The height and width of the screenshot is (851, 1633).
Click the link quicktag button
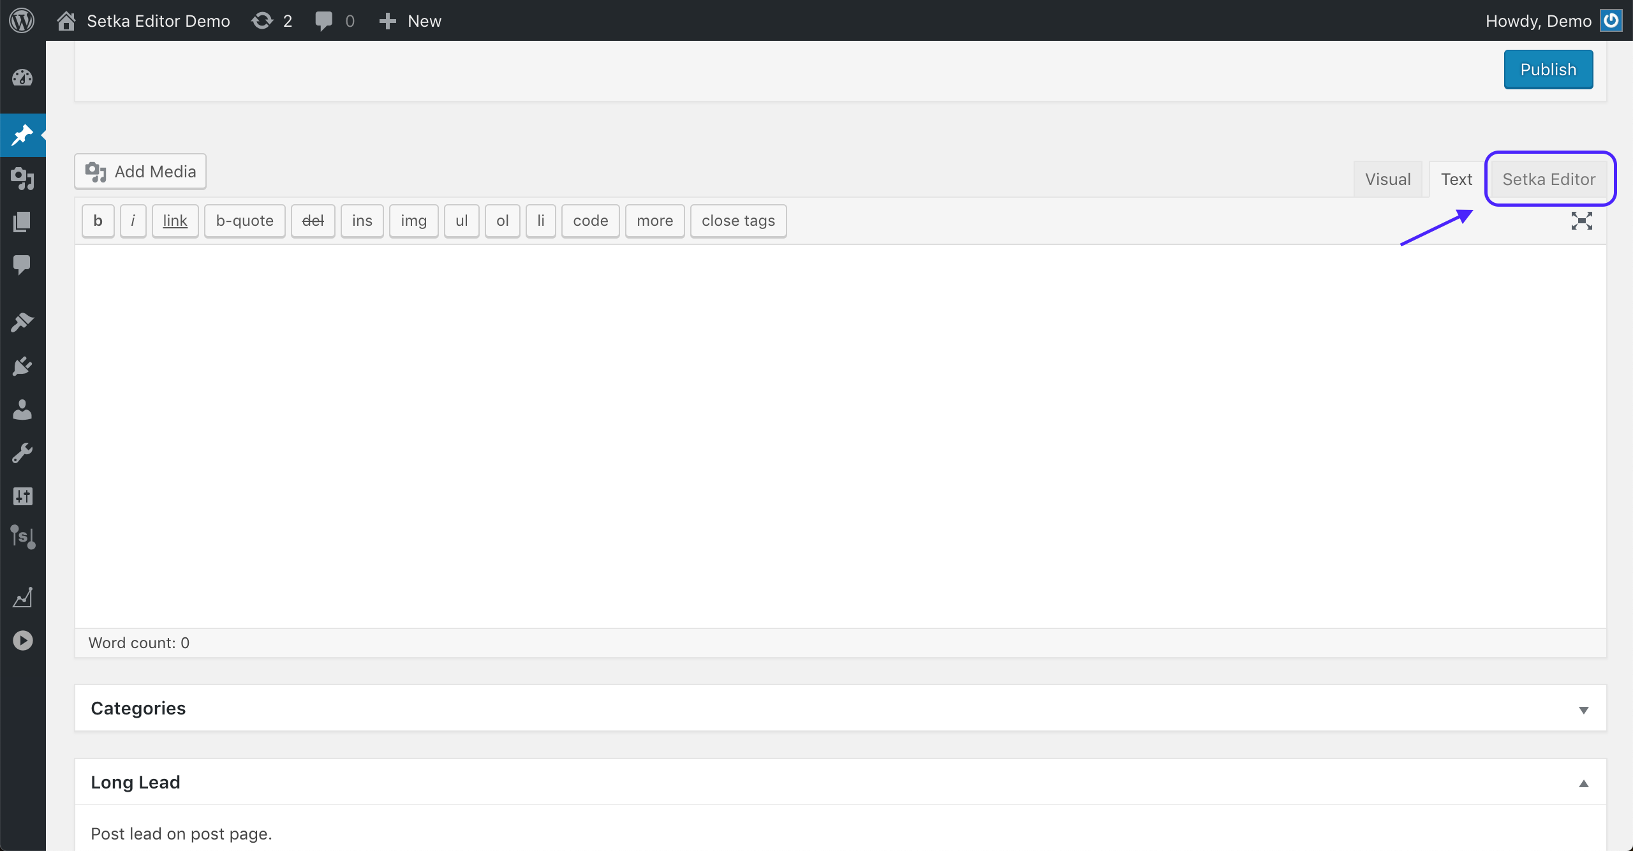point(175,221)
